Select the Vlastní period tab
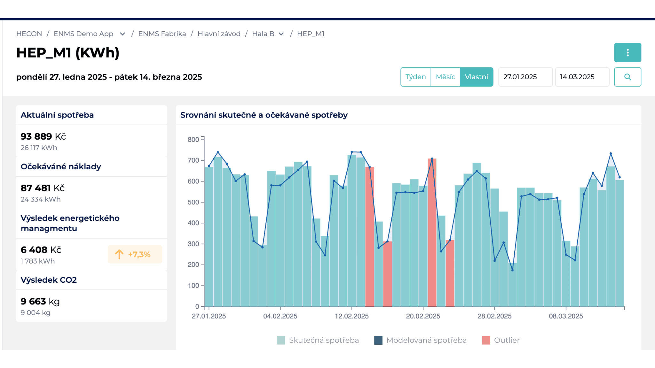This screenshot has width=655, height=368. coord(477,77)
